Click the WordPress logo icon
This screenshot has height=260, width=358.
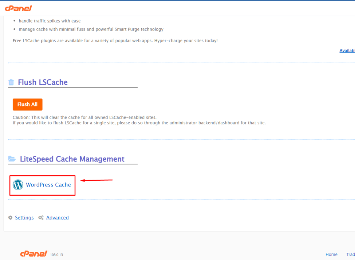tap(18, 185)
